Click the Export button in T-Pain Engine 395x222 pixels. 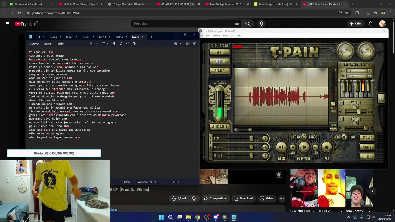[x=367, y=138]
